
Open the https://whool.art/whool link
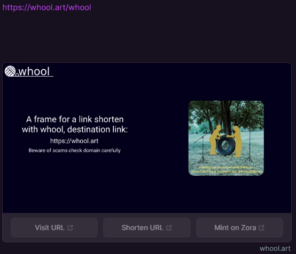coord(46,7)
